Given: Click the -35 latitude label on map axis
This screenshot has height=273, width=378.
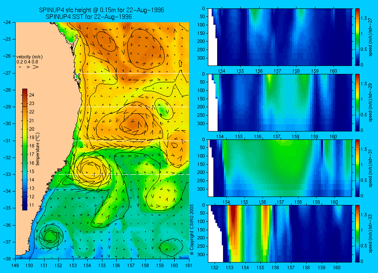Looking at the screenshot, I should (7, 208).
